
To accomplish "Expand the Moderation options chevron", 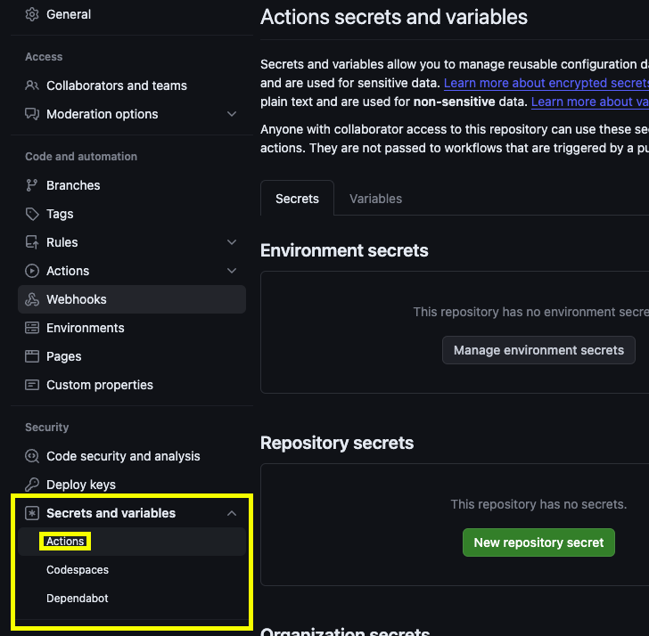I will 232,114.
